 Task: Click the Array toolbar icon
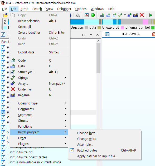129,15
